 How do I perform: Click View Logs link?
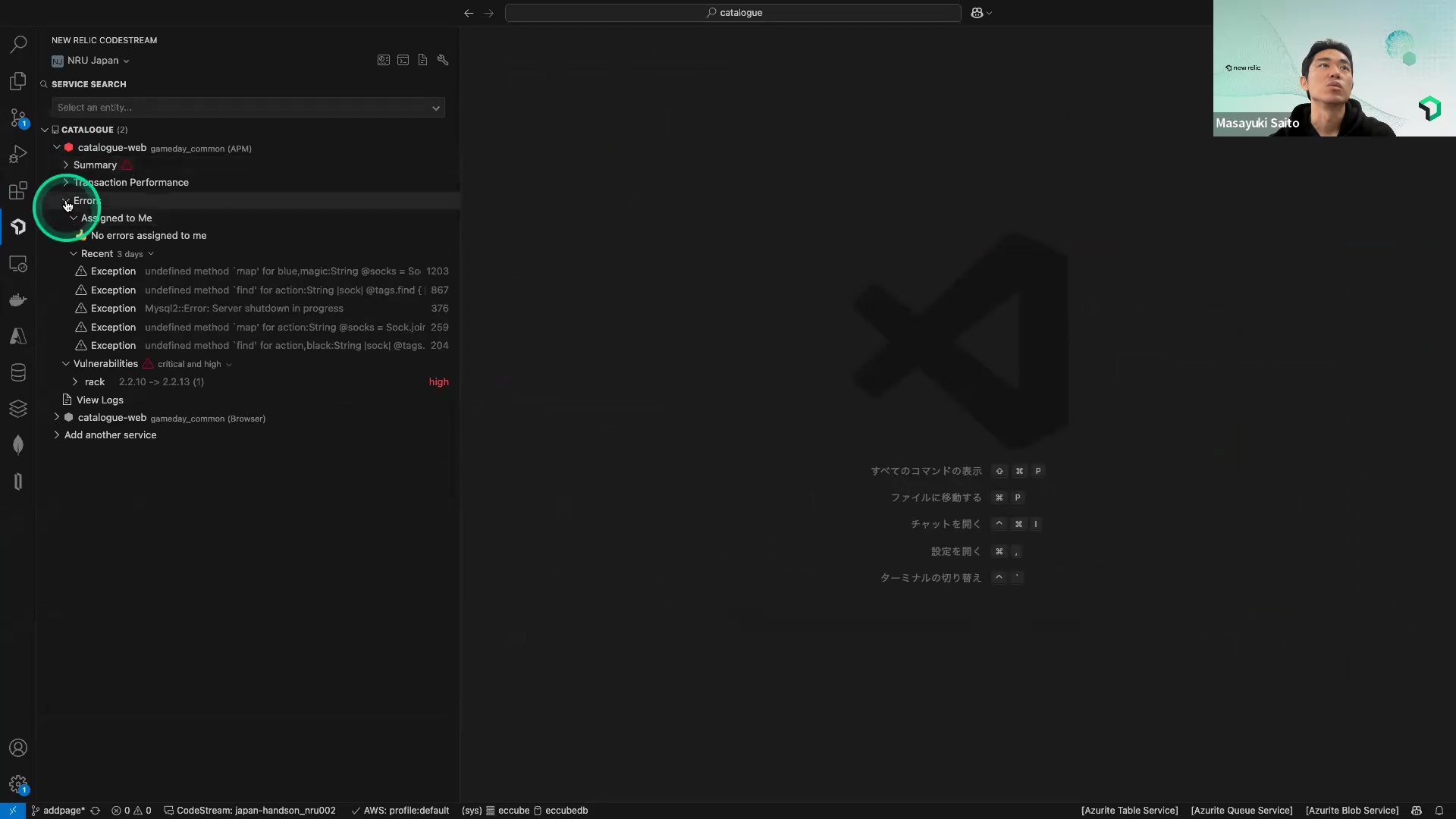coord(99,400)
